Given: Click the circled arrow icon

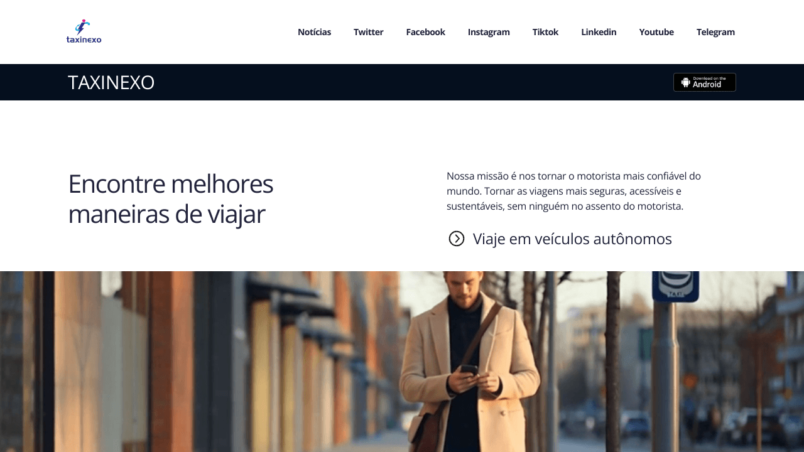Looking at the screenshot, I should tap(457, 239).
